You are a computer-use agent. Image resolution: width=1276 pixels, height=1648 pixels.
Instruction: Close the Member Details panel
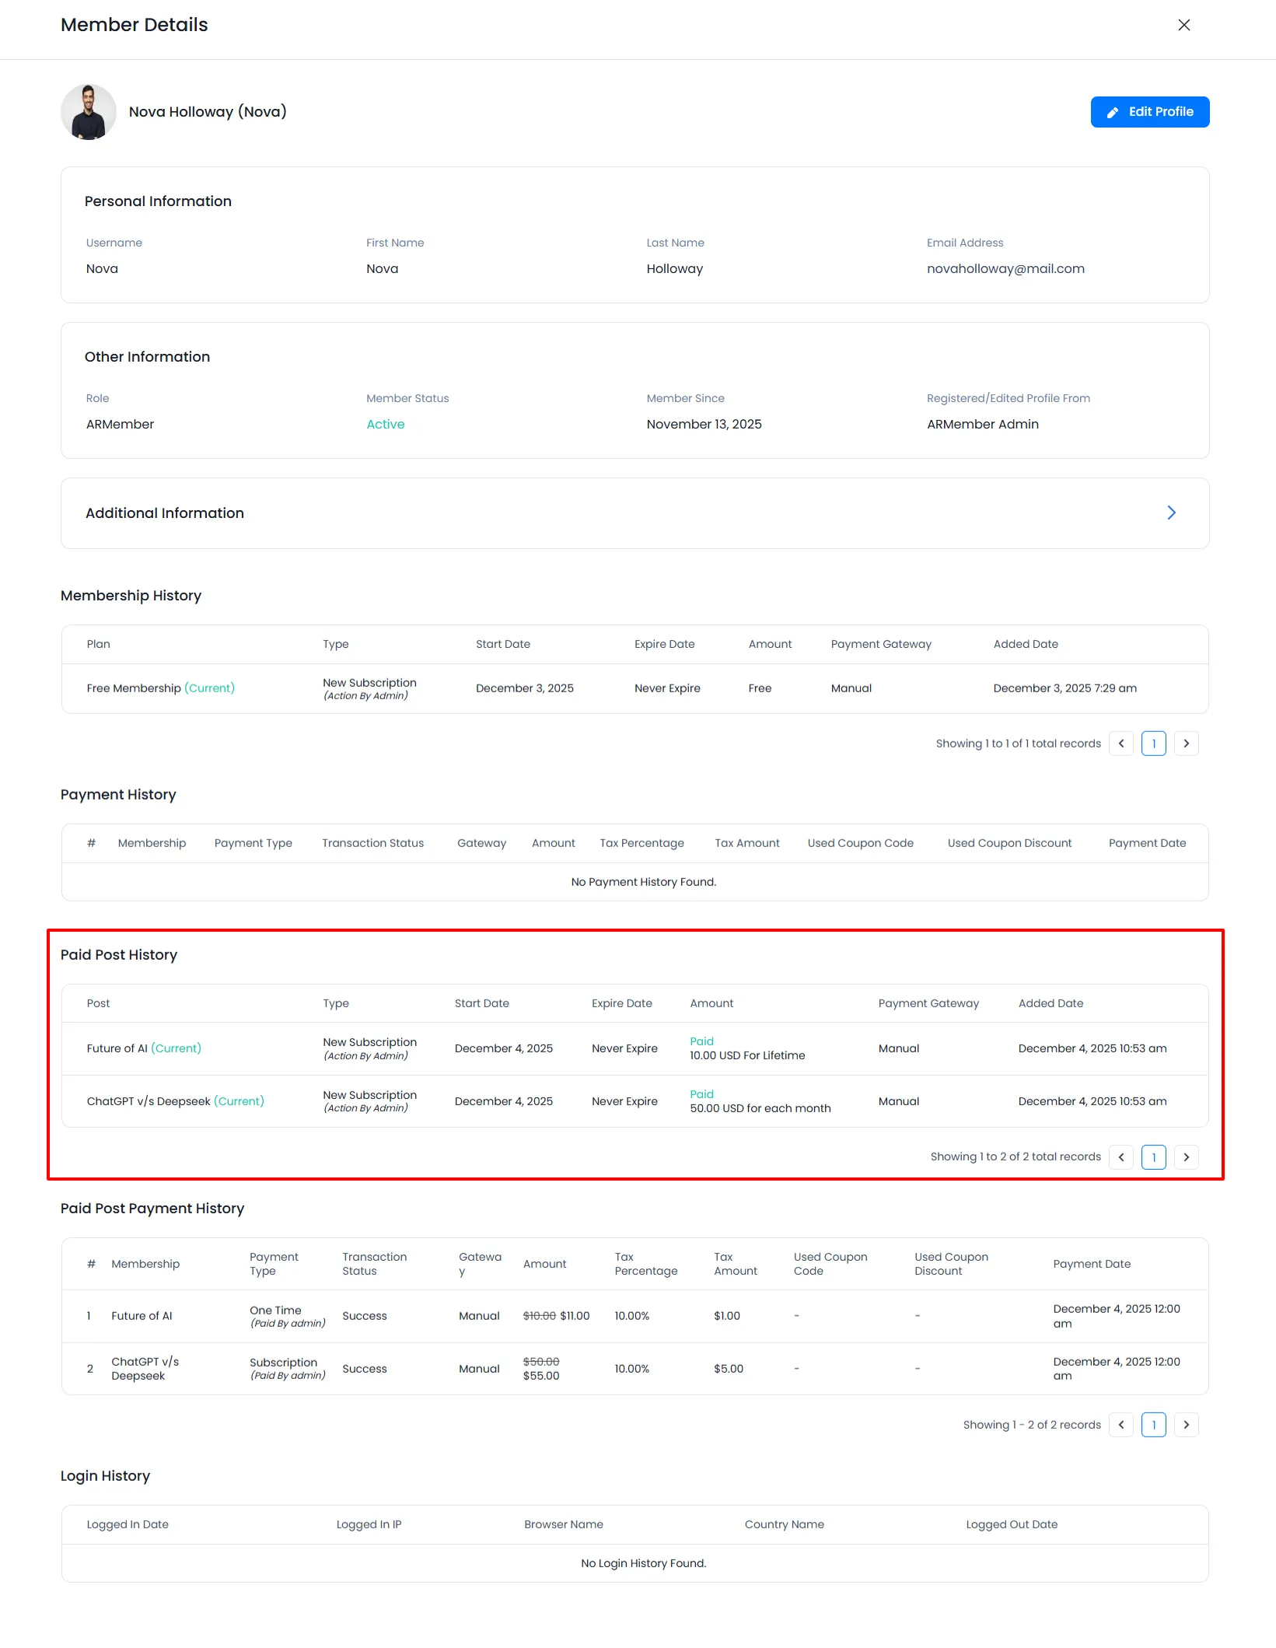(1183, 24)
